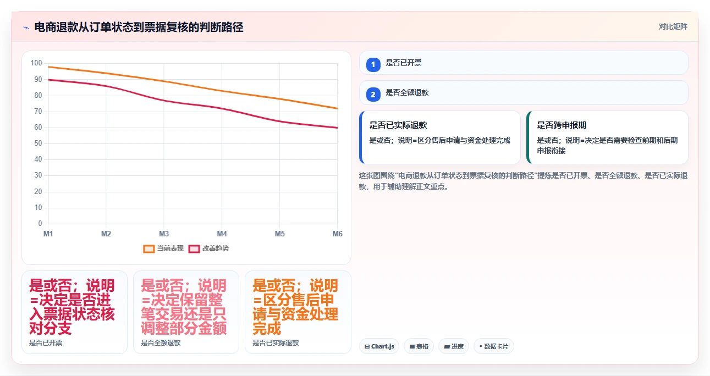The image size is (710, 376).
Task: Click the M3 axis label
Action: (x=164, y=234)
